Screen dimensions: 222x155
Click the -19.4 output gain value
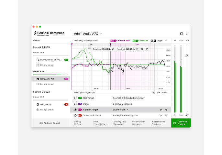tap(187, 41)
